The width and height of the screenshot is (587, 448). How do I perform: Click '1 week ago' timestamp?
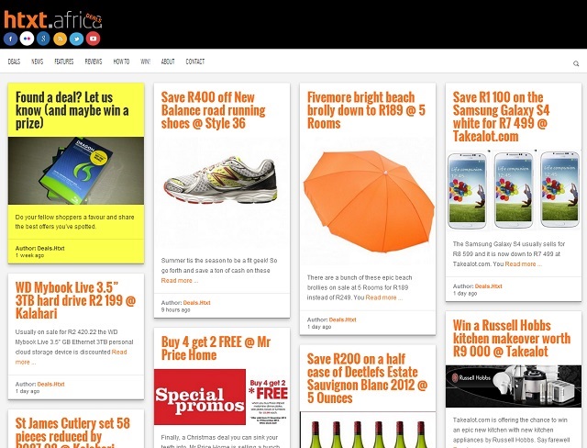point(29,255)
